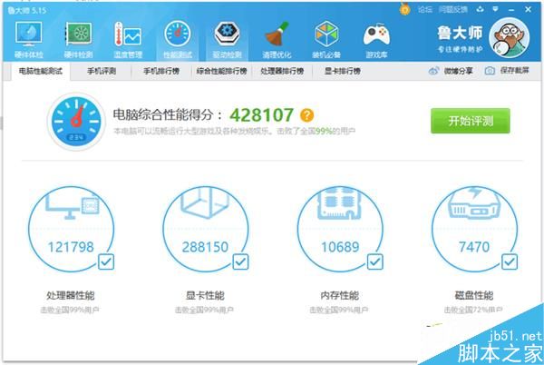Screen dimensions: 544x365
Task: Click the 磁盘性能 label
Action: coord(474,296)
